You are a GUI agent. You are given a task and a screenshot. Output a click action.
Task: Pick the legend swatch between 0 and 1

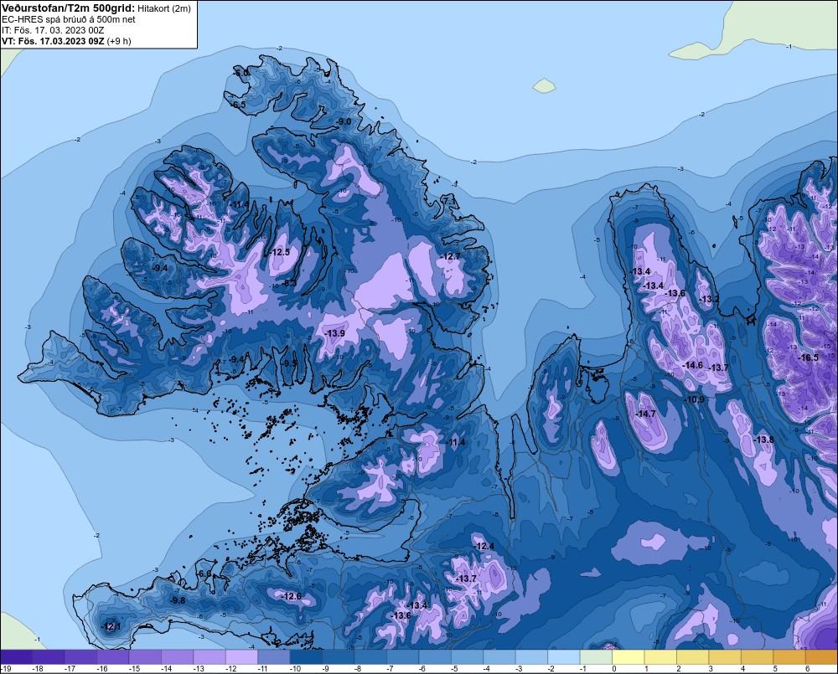tap(628, 657)
